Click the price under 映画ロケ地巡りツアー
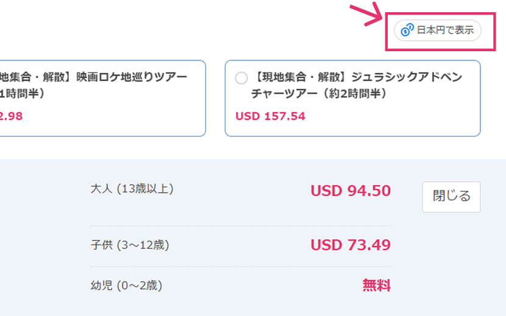The image size is (506, 316). click(x=11, y=116)
